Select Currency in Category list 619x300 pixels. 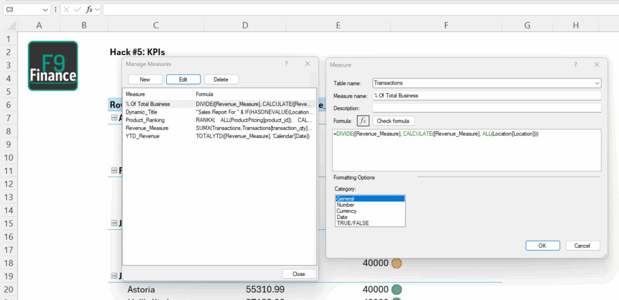pos(370,211)
